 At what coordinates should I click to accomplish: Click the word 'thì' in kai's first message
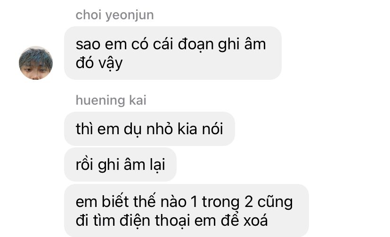pos(84,129)
